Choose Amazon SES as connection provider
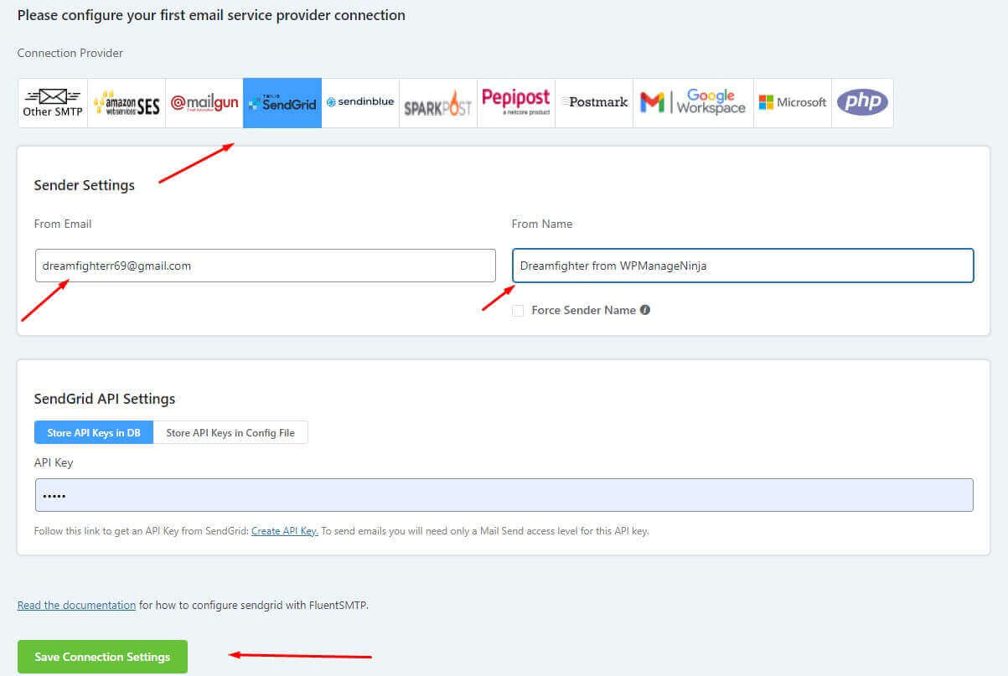Viewport: 1008px width, 676px height. click(x=127, y=103)
